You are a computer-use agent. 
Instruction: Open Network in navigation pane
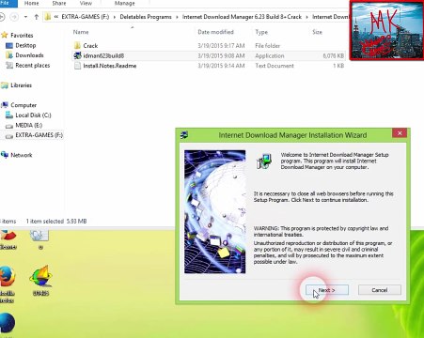(x=22, y=155)
